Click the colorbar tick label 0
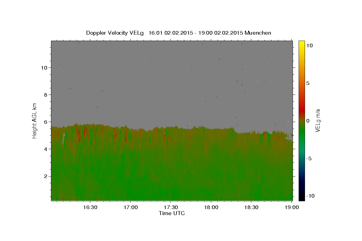Image resolution: width=362 pixels, height=241 pixels. pos(308,121)
